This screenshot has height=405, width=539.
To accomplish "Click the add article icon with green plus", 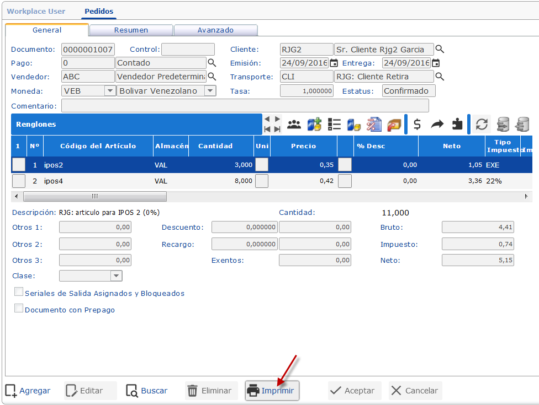I will pyautogui.click(x=314, y=124).
